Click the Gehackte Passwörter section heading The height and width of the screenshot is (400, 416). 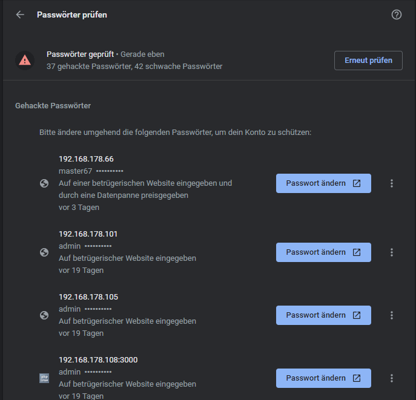[x=53, y=105]
